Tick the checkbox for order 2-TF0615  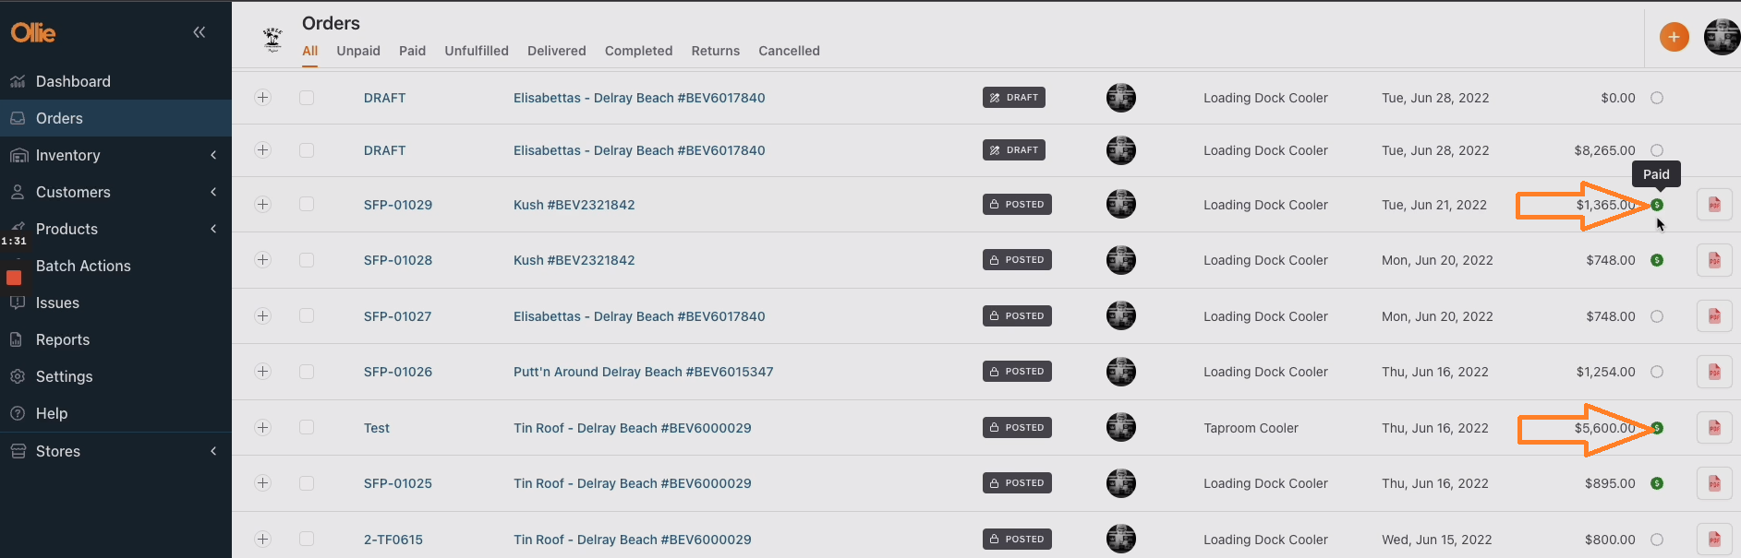click(x=307, y=540)
